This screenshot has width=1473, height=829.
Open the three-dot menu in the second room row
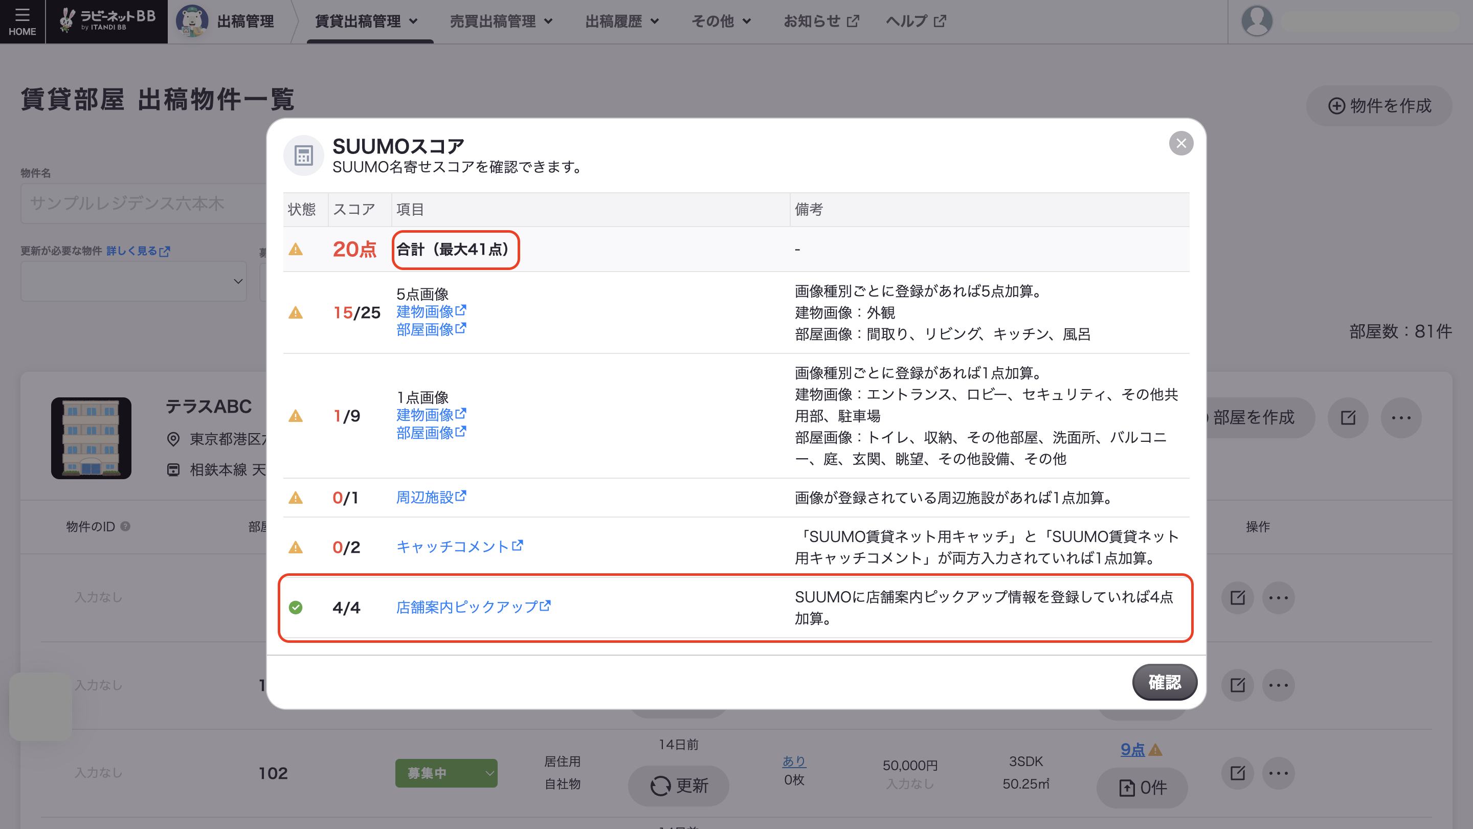coord(1278,685)
